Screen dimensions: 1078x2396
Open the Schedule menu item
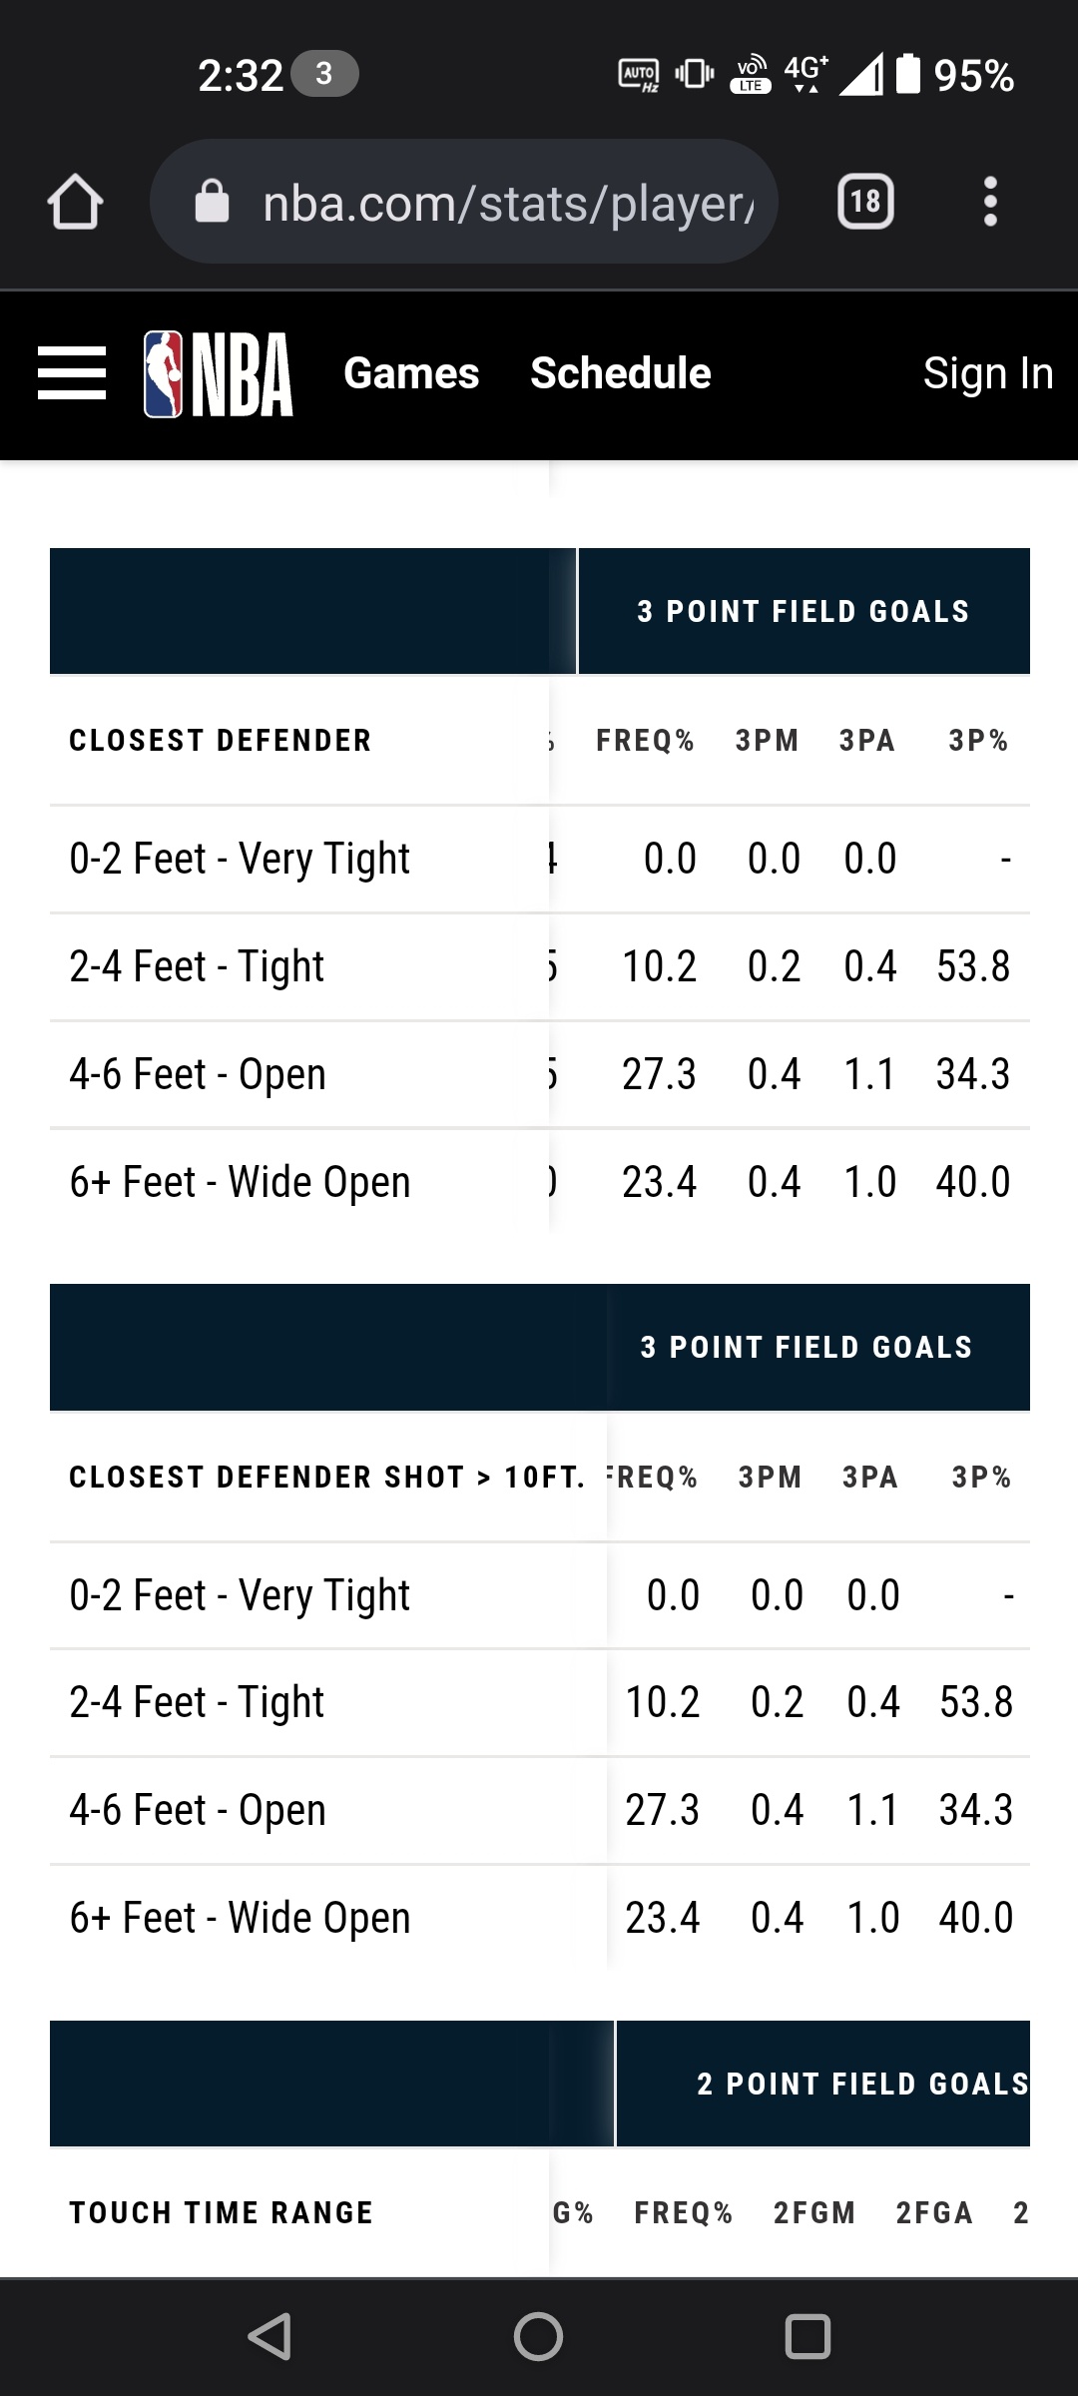pos(621,373)
